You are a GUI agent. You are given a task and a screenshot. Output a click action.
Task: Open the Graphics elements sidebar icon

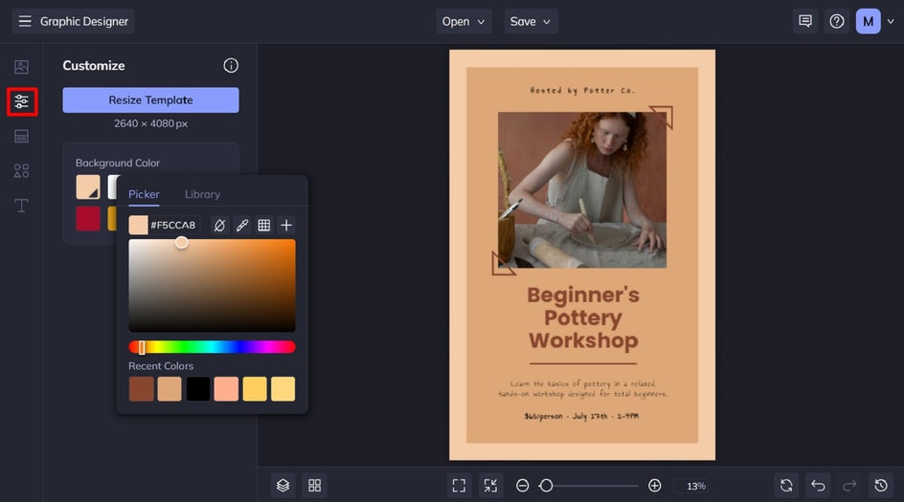tap(21, 171)
